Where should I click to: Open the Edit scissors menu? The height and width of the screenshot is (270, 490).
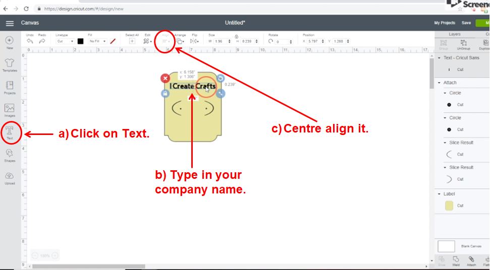(147, 41)
